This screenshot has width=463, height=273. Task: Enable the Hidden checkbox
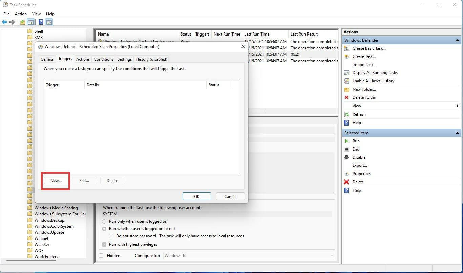tap(101, 256)
